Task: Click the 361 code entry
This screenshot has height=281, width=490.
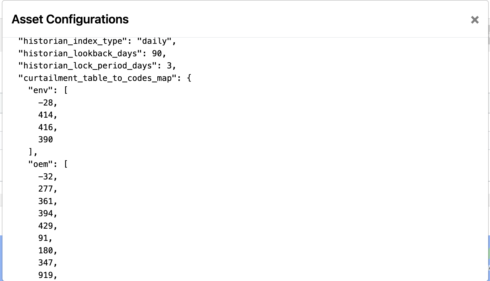Action: coord(45,201)
